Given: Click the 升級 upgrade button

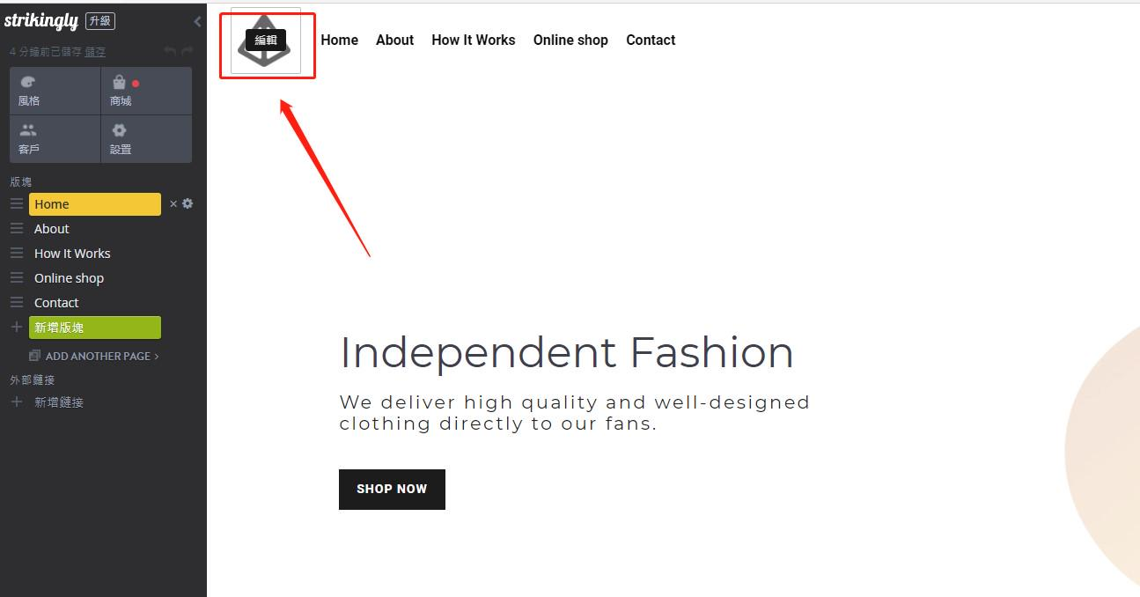Looking at the screenshot, I should pos(99,21).
